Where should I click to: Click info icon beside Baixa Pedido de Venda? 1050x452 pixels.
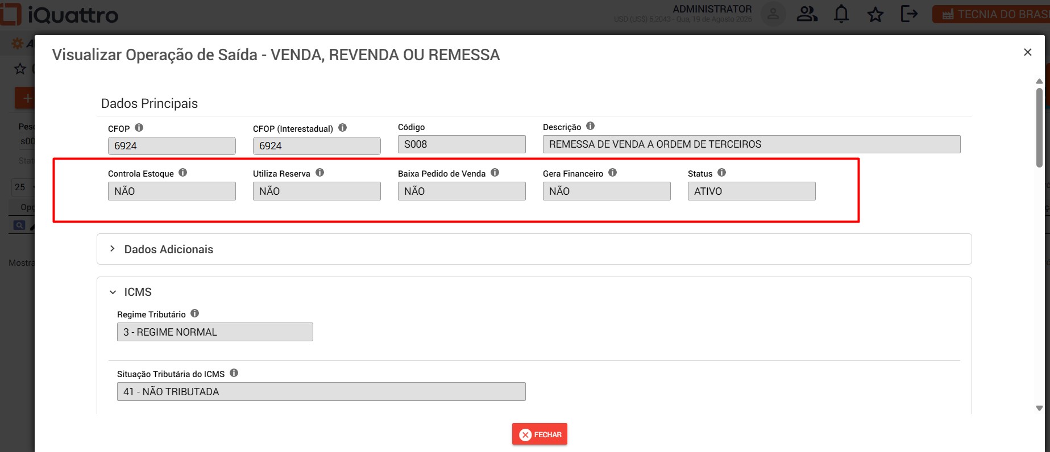point(495,173)
